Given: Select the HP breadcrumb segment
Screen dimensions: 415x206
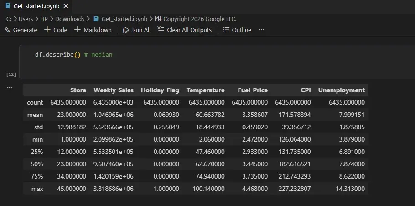Looking at the screenshot, I should (x=44, y=19).
